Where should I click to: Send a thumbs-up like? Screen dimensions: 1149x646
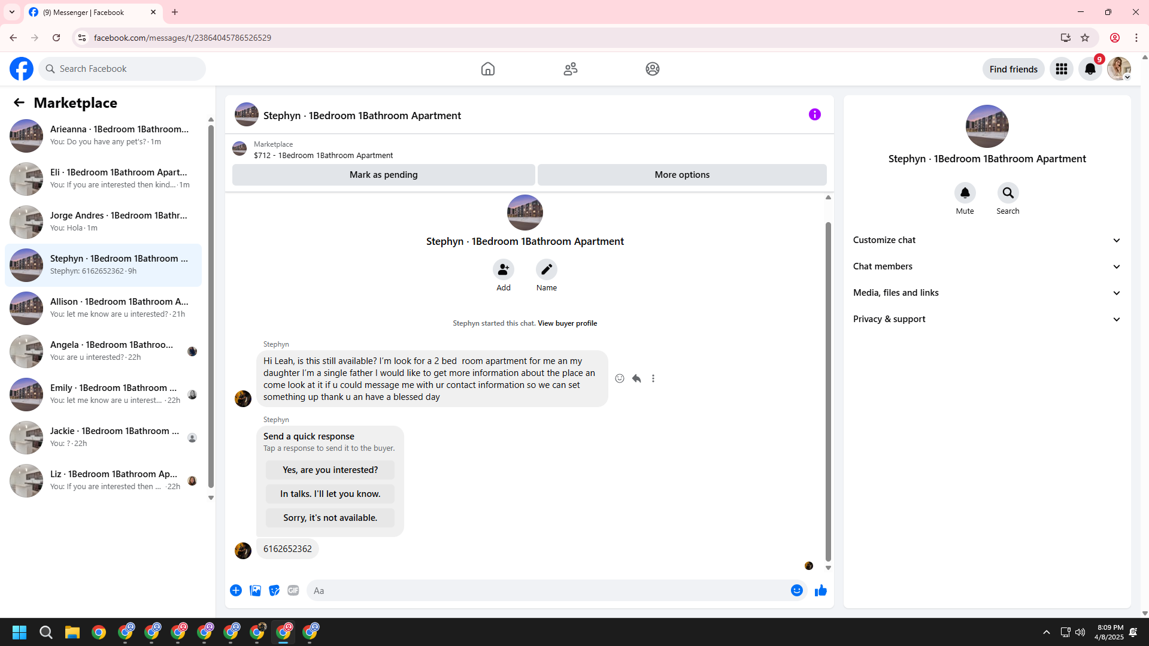[x=821, y=590]
